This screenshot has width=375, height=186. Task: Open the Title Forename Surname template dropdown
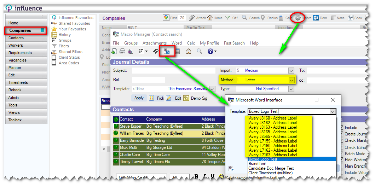coord(212,89)
